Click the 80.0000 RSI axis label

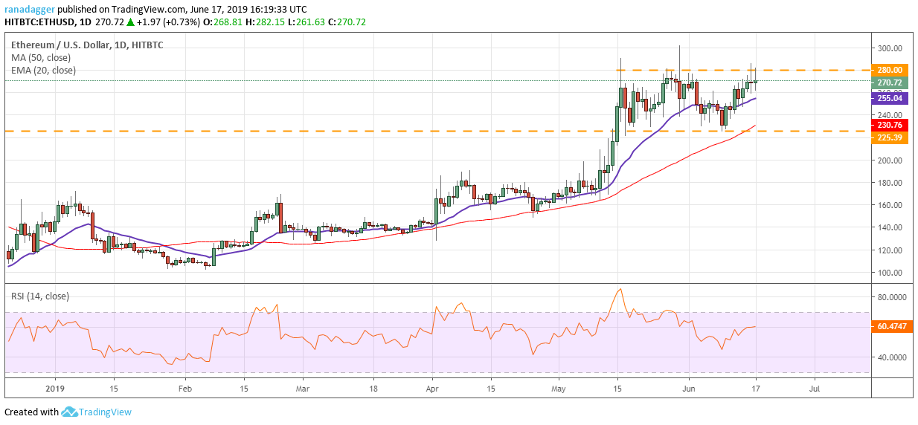[x=892, y=297]
